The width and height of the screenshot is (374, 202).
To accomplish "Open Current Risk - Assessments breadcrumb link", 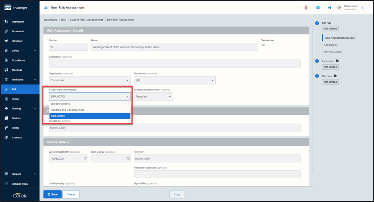I will click(x=86, y=20).
